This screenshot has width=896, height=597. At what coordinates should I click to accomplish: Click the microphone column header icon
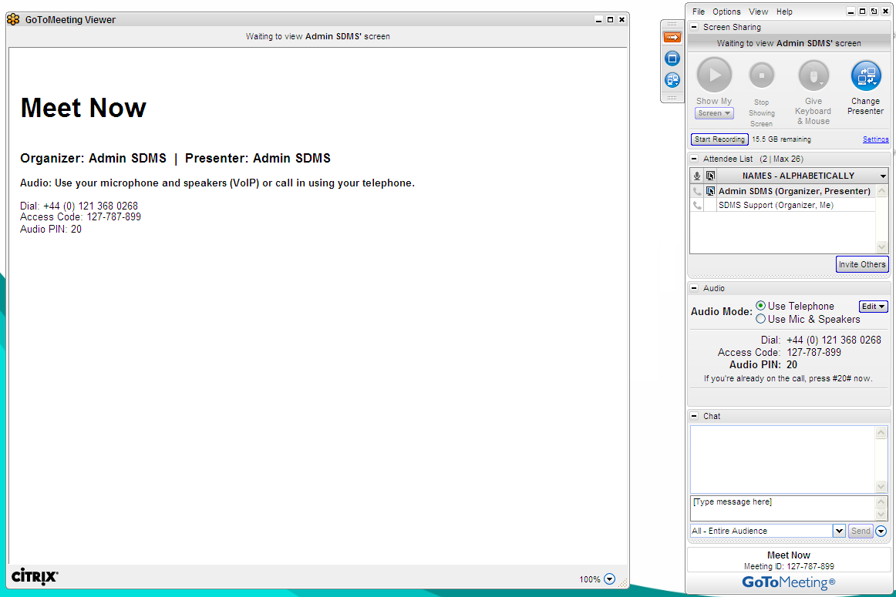click(696, 176)
